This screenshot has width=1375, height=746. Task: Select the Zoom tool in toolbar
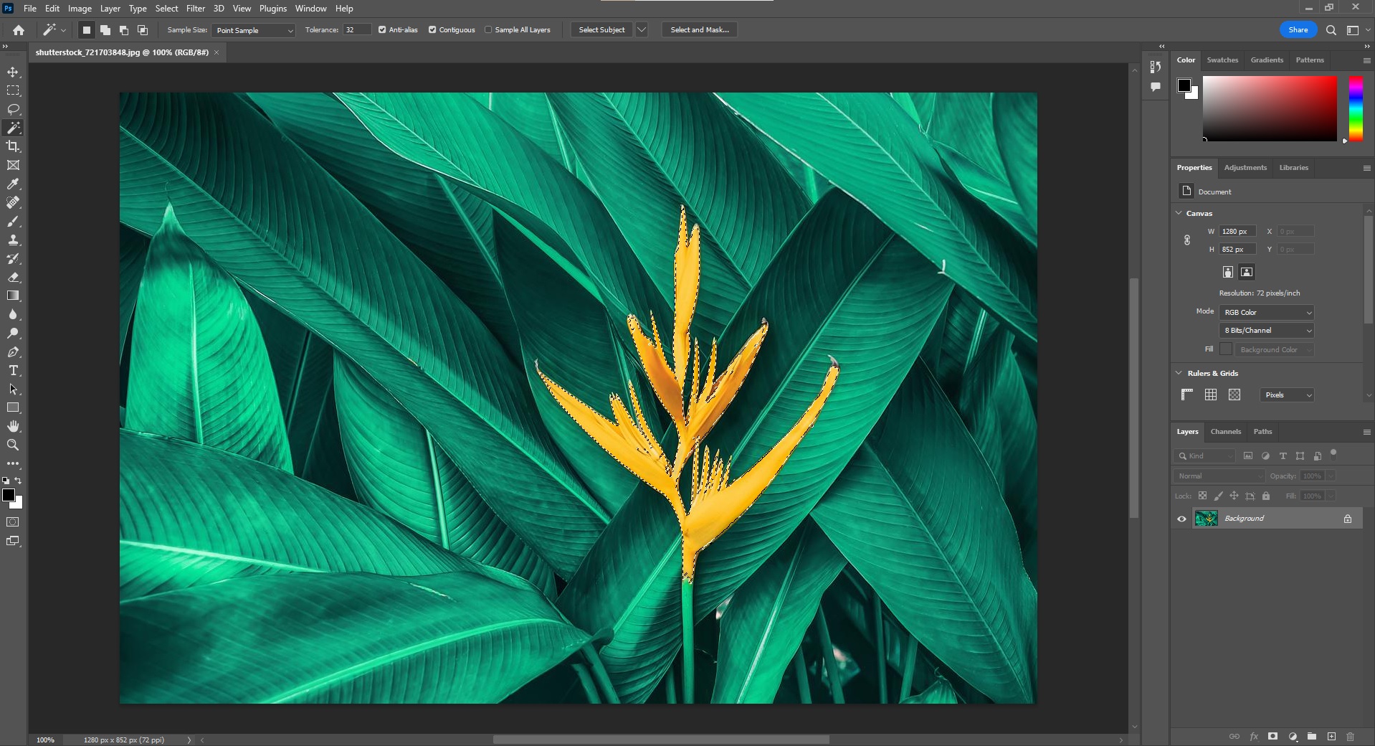13,445
